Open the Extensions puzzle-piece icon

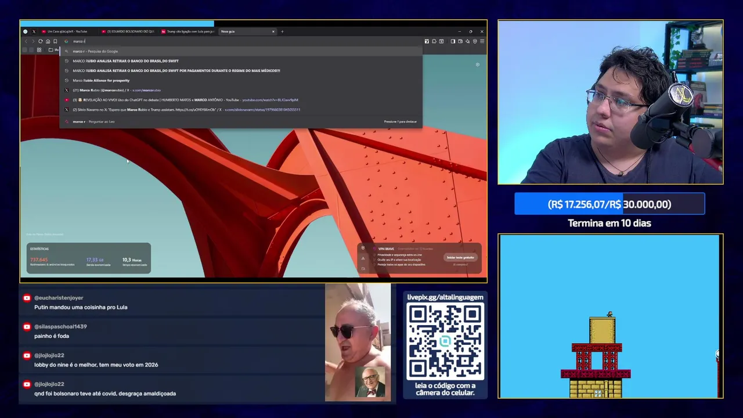[x=434, y=41]
